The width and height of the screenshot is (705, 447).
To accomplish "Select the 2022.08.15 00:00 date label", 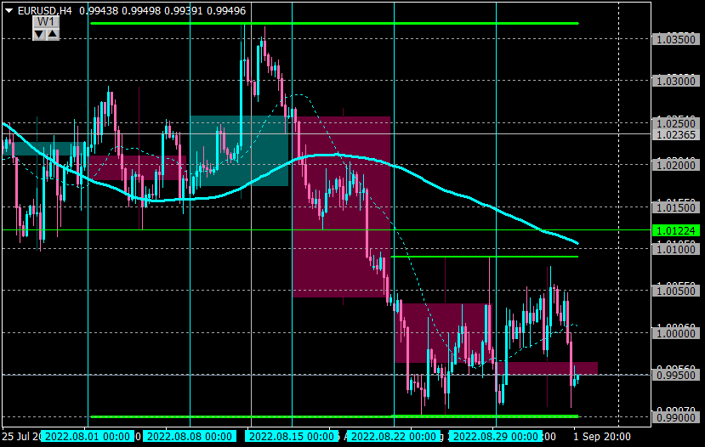I will click(x=292, y=436).
